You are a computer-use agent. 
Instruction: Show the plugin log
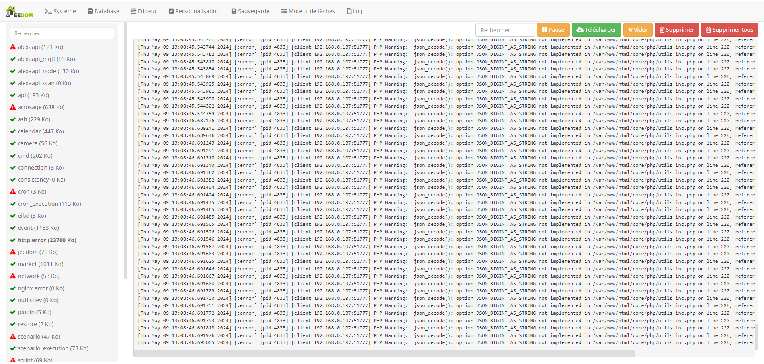(x=34, y=312)
